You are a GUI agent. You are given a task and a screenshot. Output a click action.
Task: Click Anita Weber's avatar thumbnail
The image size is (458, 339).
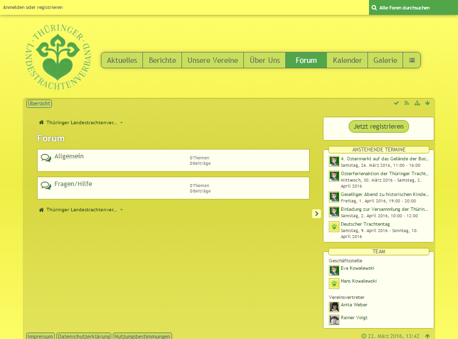[334, 307]
